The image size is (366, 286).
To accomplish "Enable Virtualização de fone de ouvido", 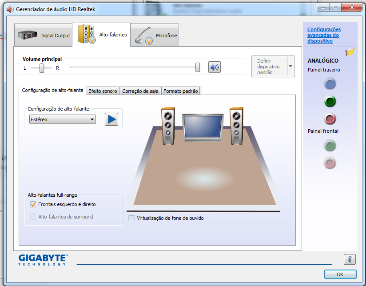I will point(131,218).
